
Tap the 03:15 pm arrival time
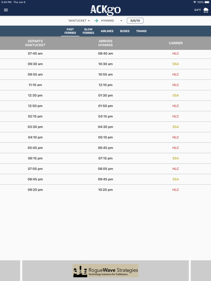click(x=105, y=116)
